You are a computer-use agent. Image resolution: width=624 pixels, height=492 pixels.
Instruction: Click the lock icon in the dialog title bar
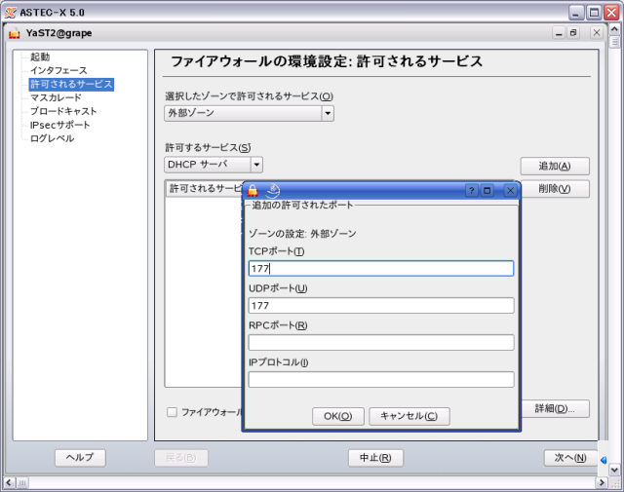(253, 191)
